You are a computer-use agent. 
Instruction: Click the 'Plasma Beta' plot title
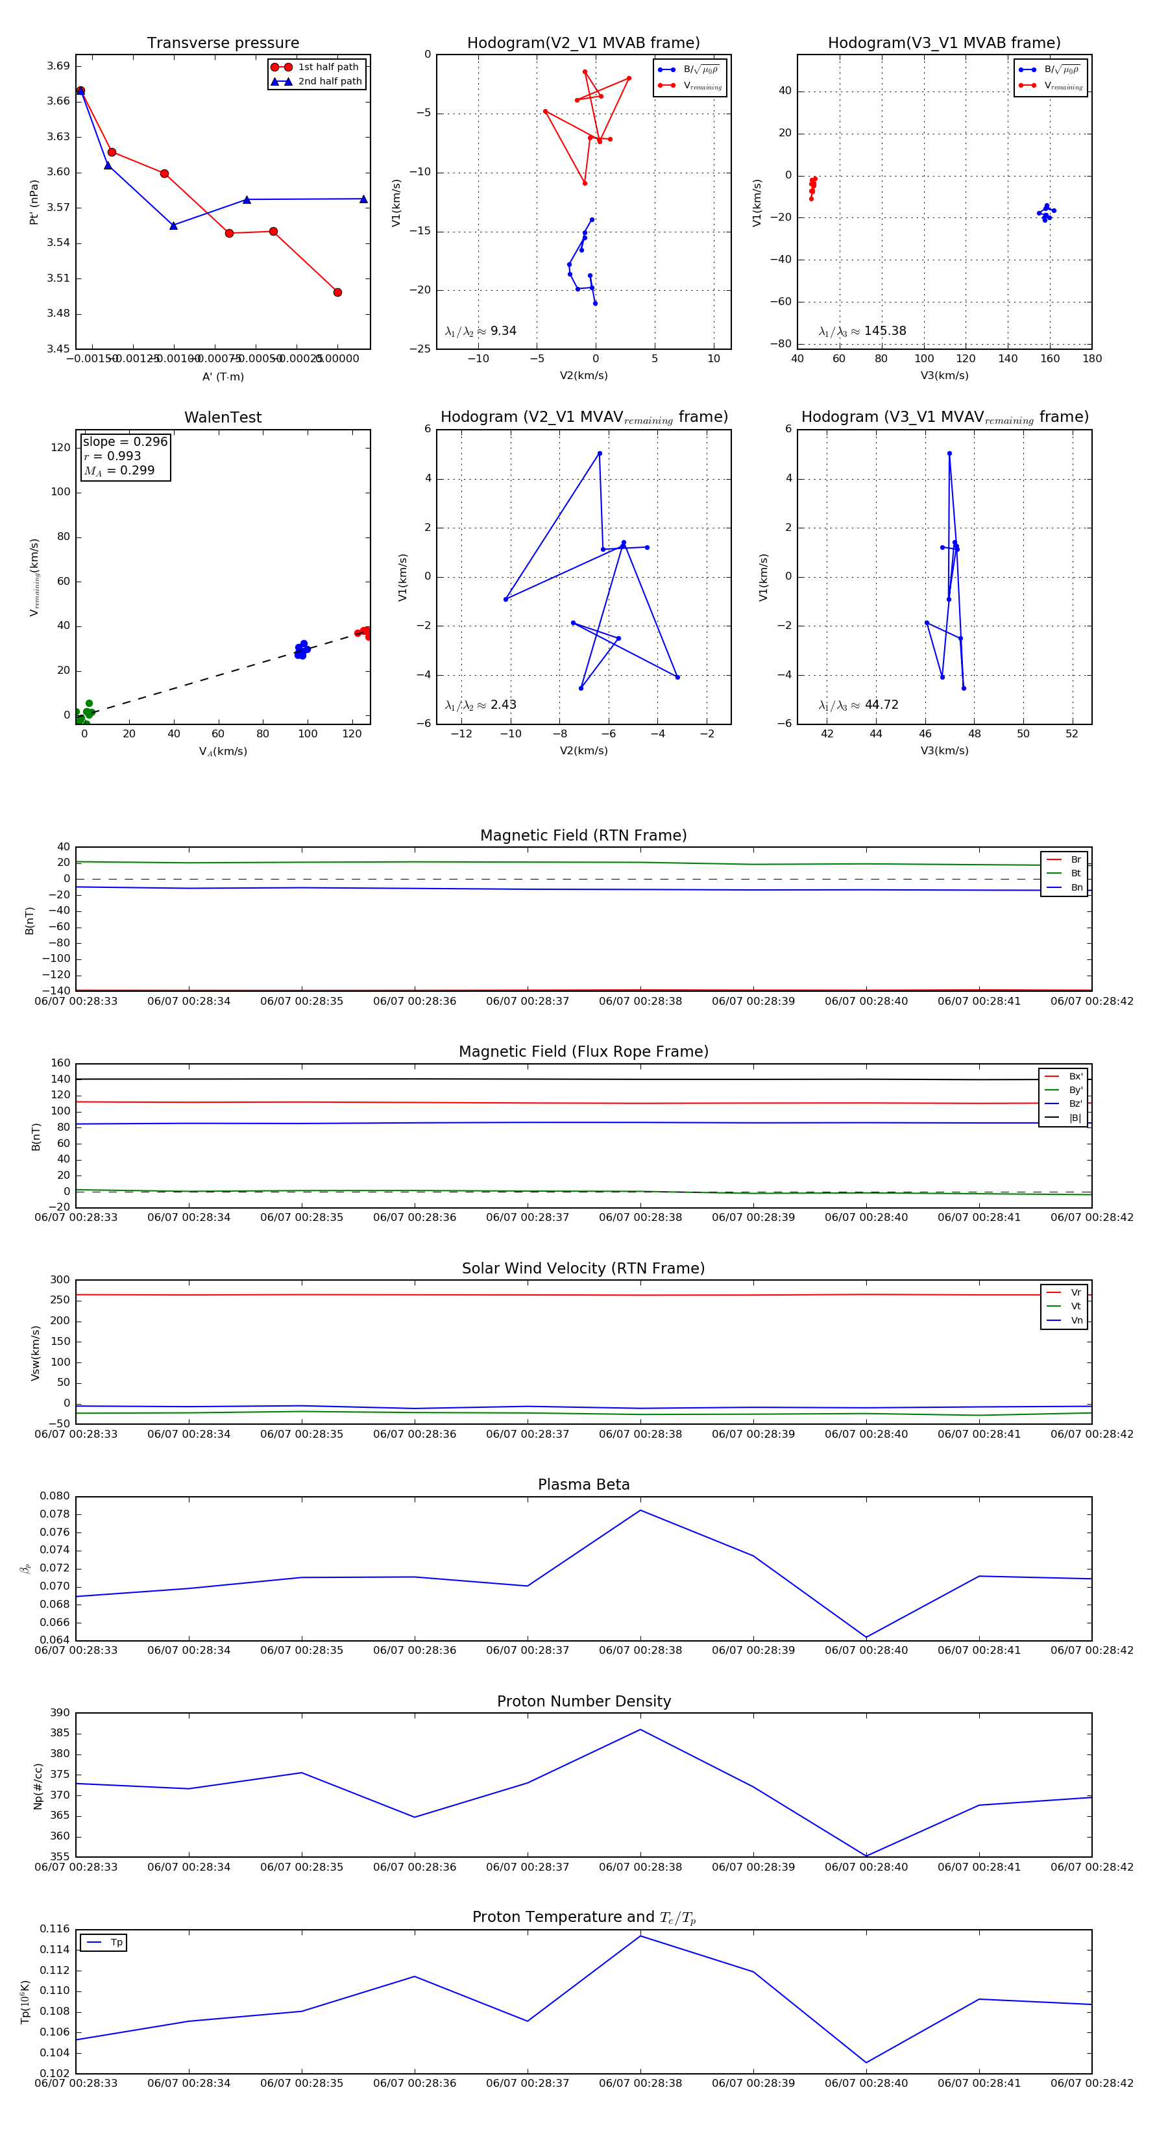(583, 1485)
